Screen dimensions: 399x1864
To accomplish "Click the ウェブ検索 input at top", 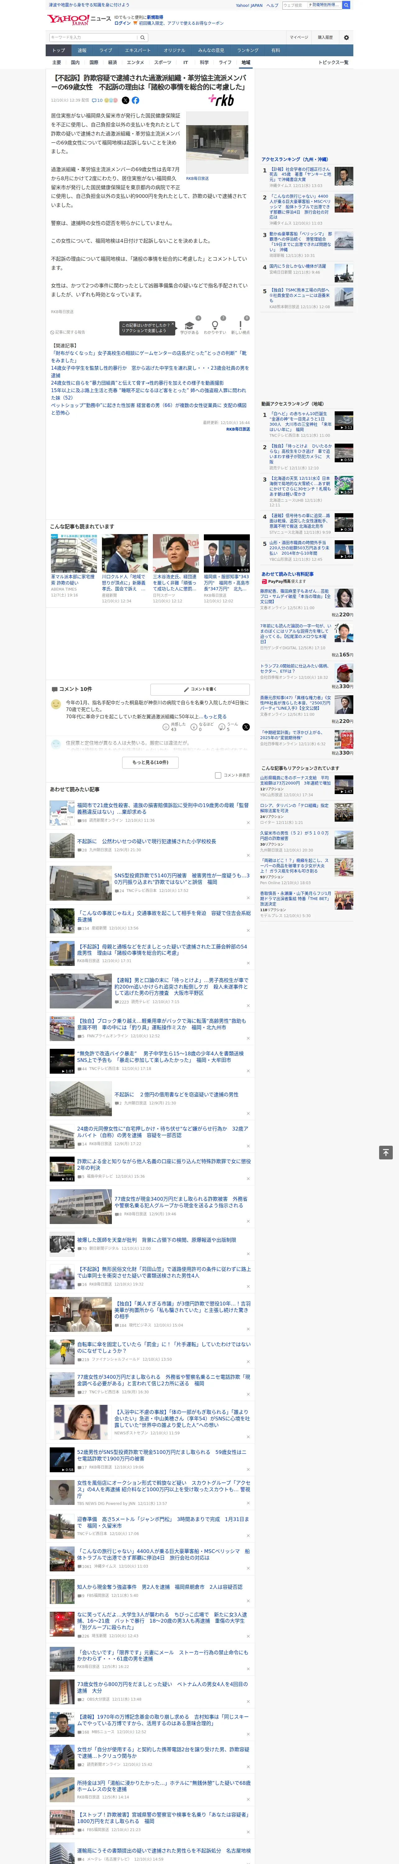I will (x=294, y=5).
